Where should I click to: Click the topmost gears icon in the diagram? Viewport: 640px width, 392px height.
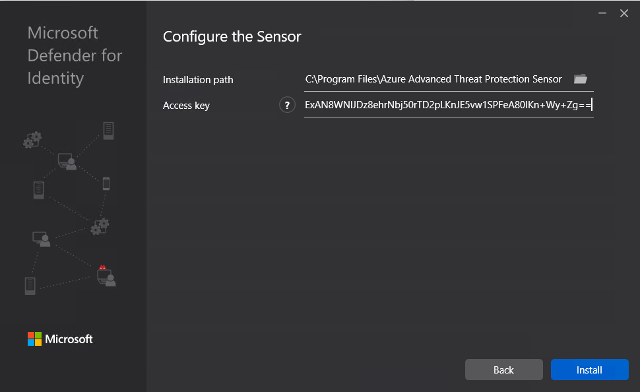(32, 139)
